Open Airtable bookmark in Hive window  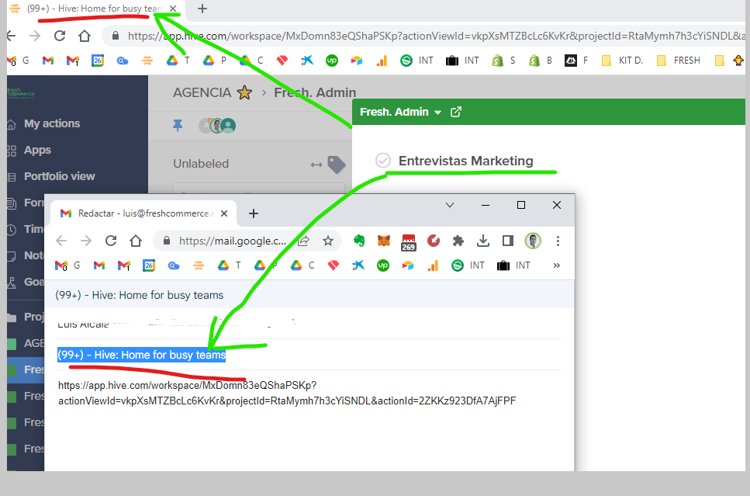click(356, 61)
